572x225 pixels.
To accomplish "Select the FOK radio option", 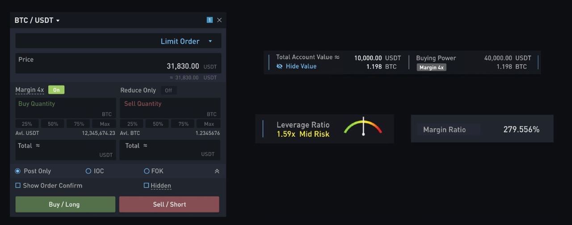I will coord(147,171).
